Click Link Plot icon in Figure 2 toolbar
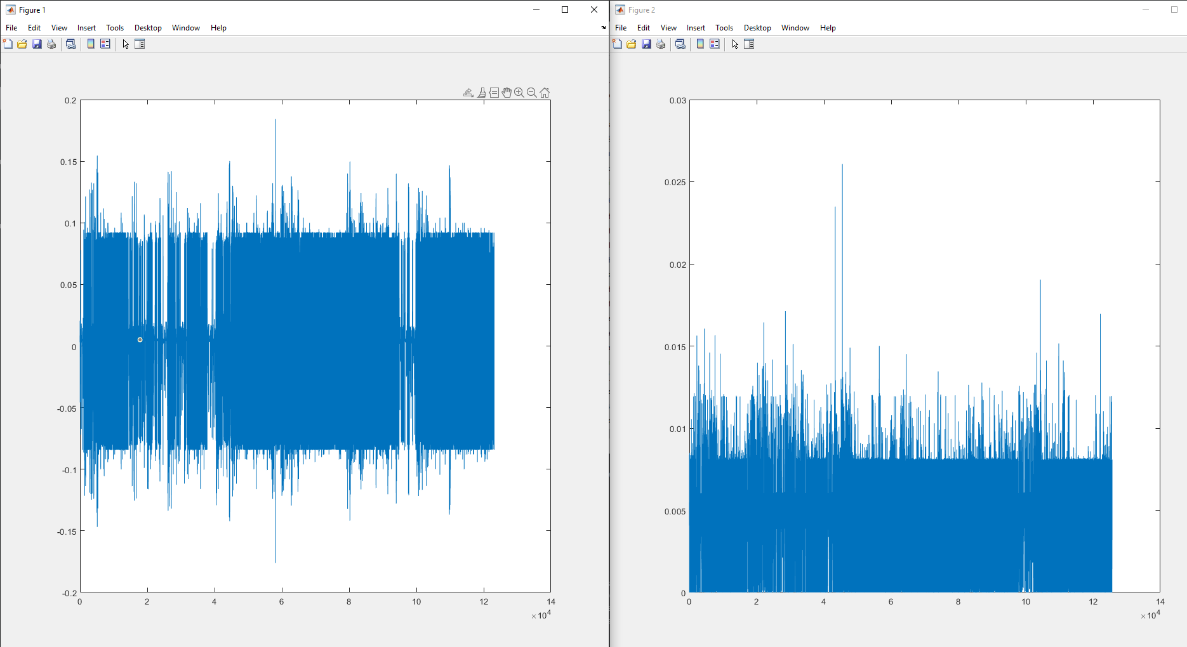The image size is (1187, 647). coord(680,44)
